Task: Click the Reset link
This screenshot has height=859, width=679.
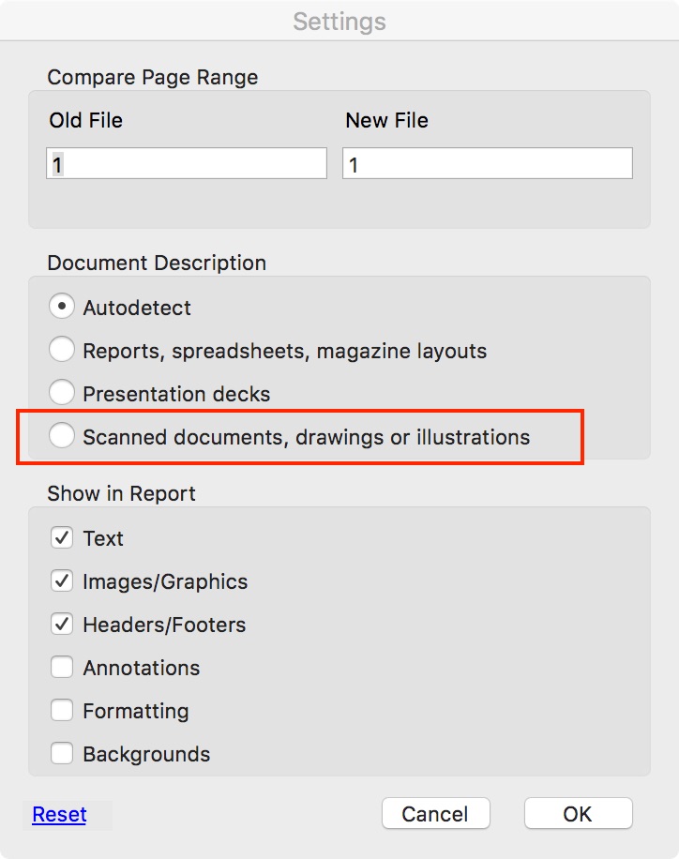Action: (x=59, y=814)
